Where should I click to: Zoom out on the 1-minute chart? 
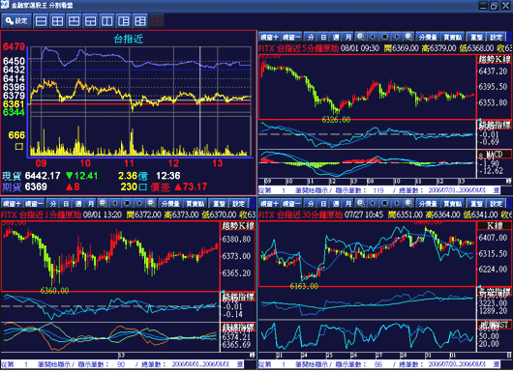151,204
